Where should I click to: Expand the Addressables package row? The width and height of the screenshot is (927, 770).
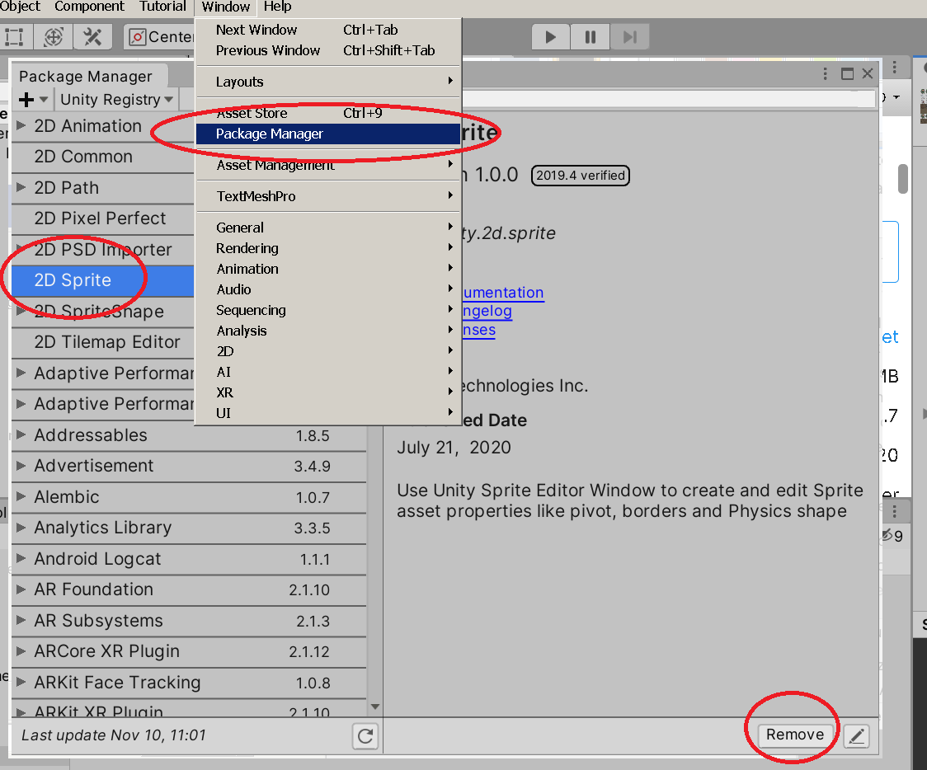click(x=21, y=435)
